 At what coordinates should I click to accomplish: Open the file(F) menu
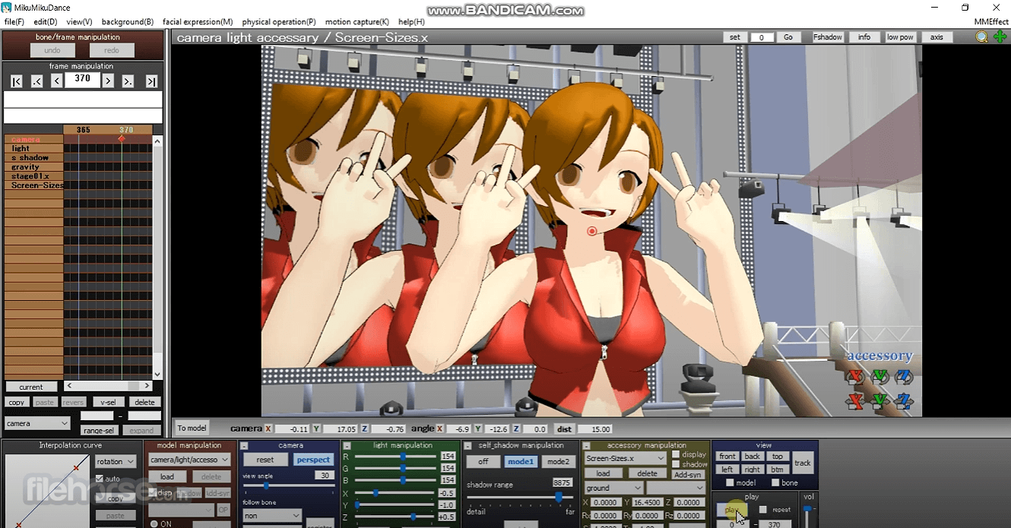click(x=14, y=22)
